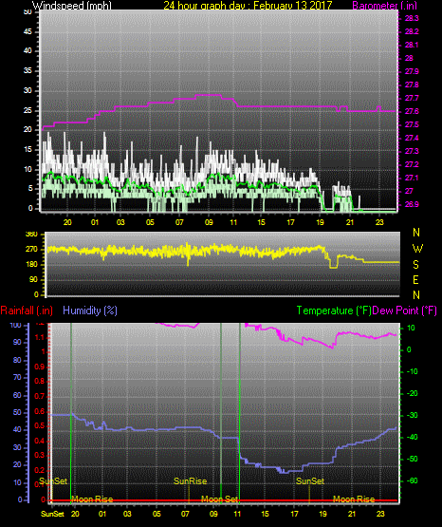Click the Rainfall (.in) legend label
442x527 pixels.
pos(27,311)
